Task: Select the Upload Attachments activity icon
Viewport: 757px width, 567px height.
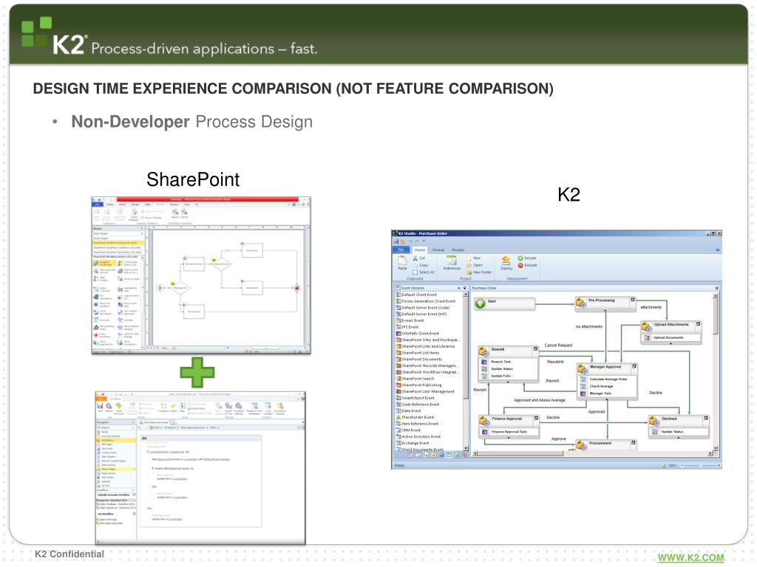Action: tap(646, 326)
